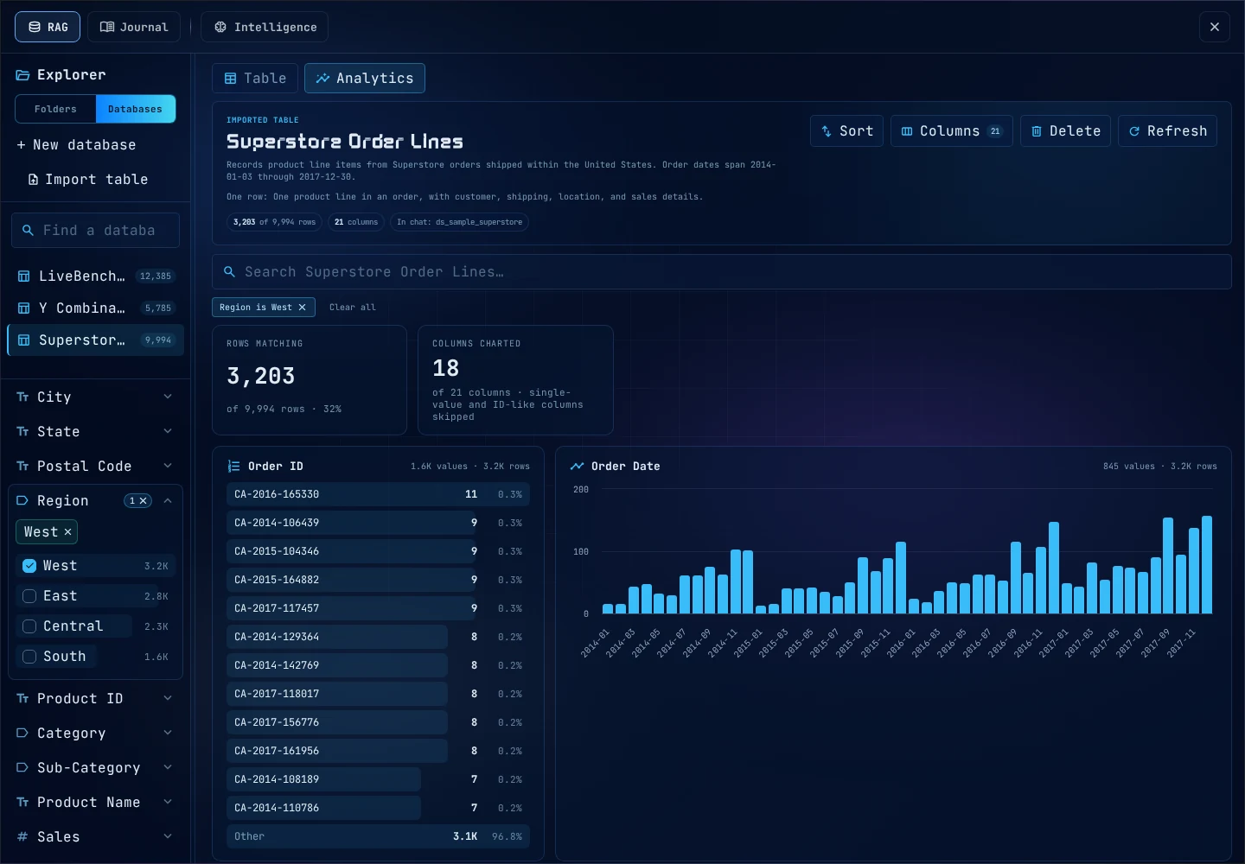Open the Journal tab
Image resolution: width=1245 pixels, height=864 pixels.
[134, 27]
